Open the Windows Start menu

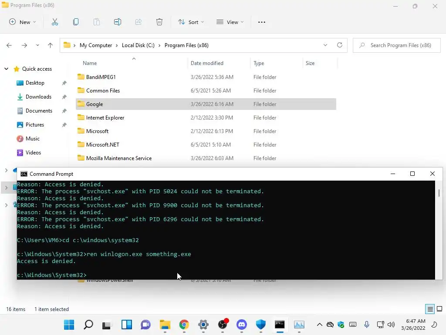pyautogui.click(x=69, y=325)
